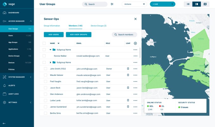Expand the Settings menu chevron
215x127 pixels.
pos(31,102)
